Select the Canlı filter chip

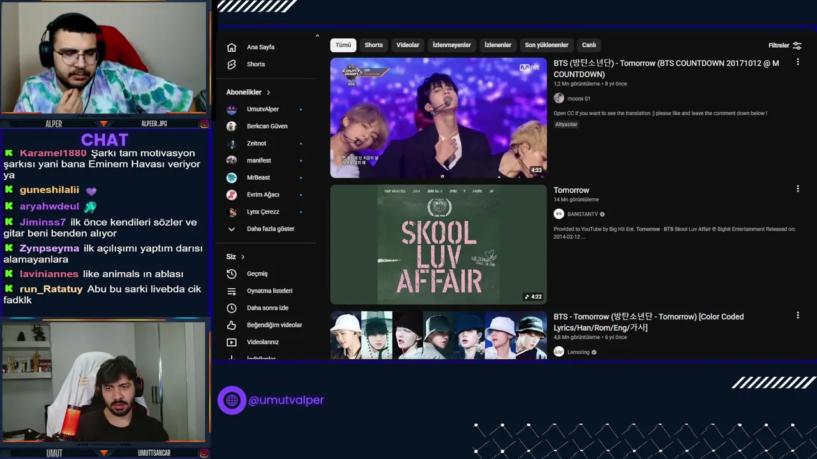click(x=589, y=45)
